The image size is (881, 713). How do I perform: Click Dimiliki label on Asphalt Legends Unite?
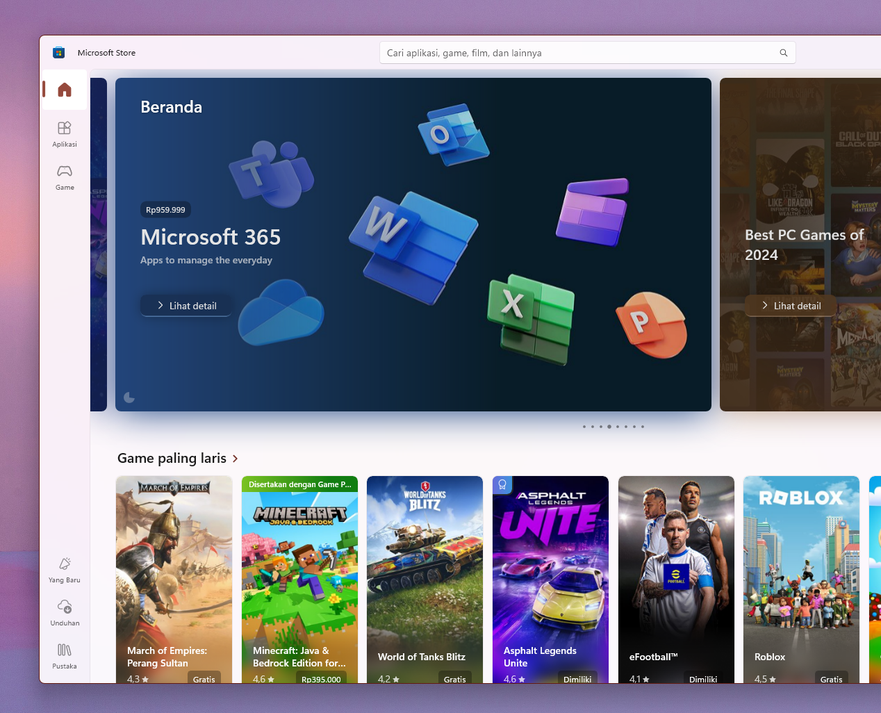577,679
